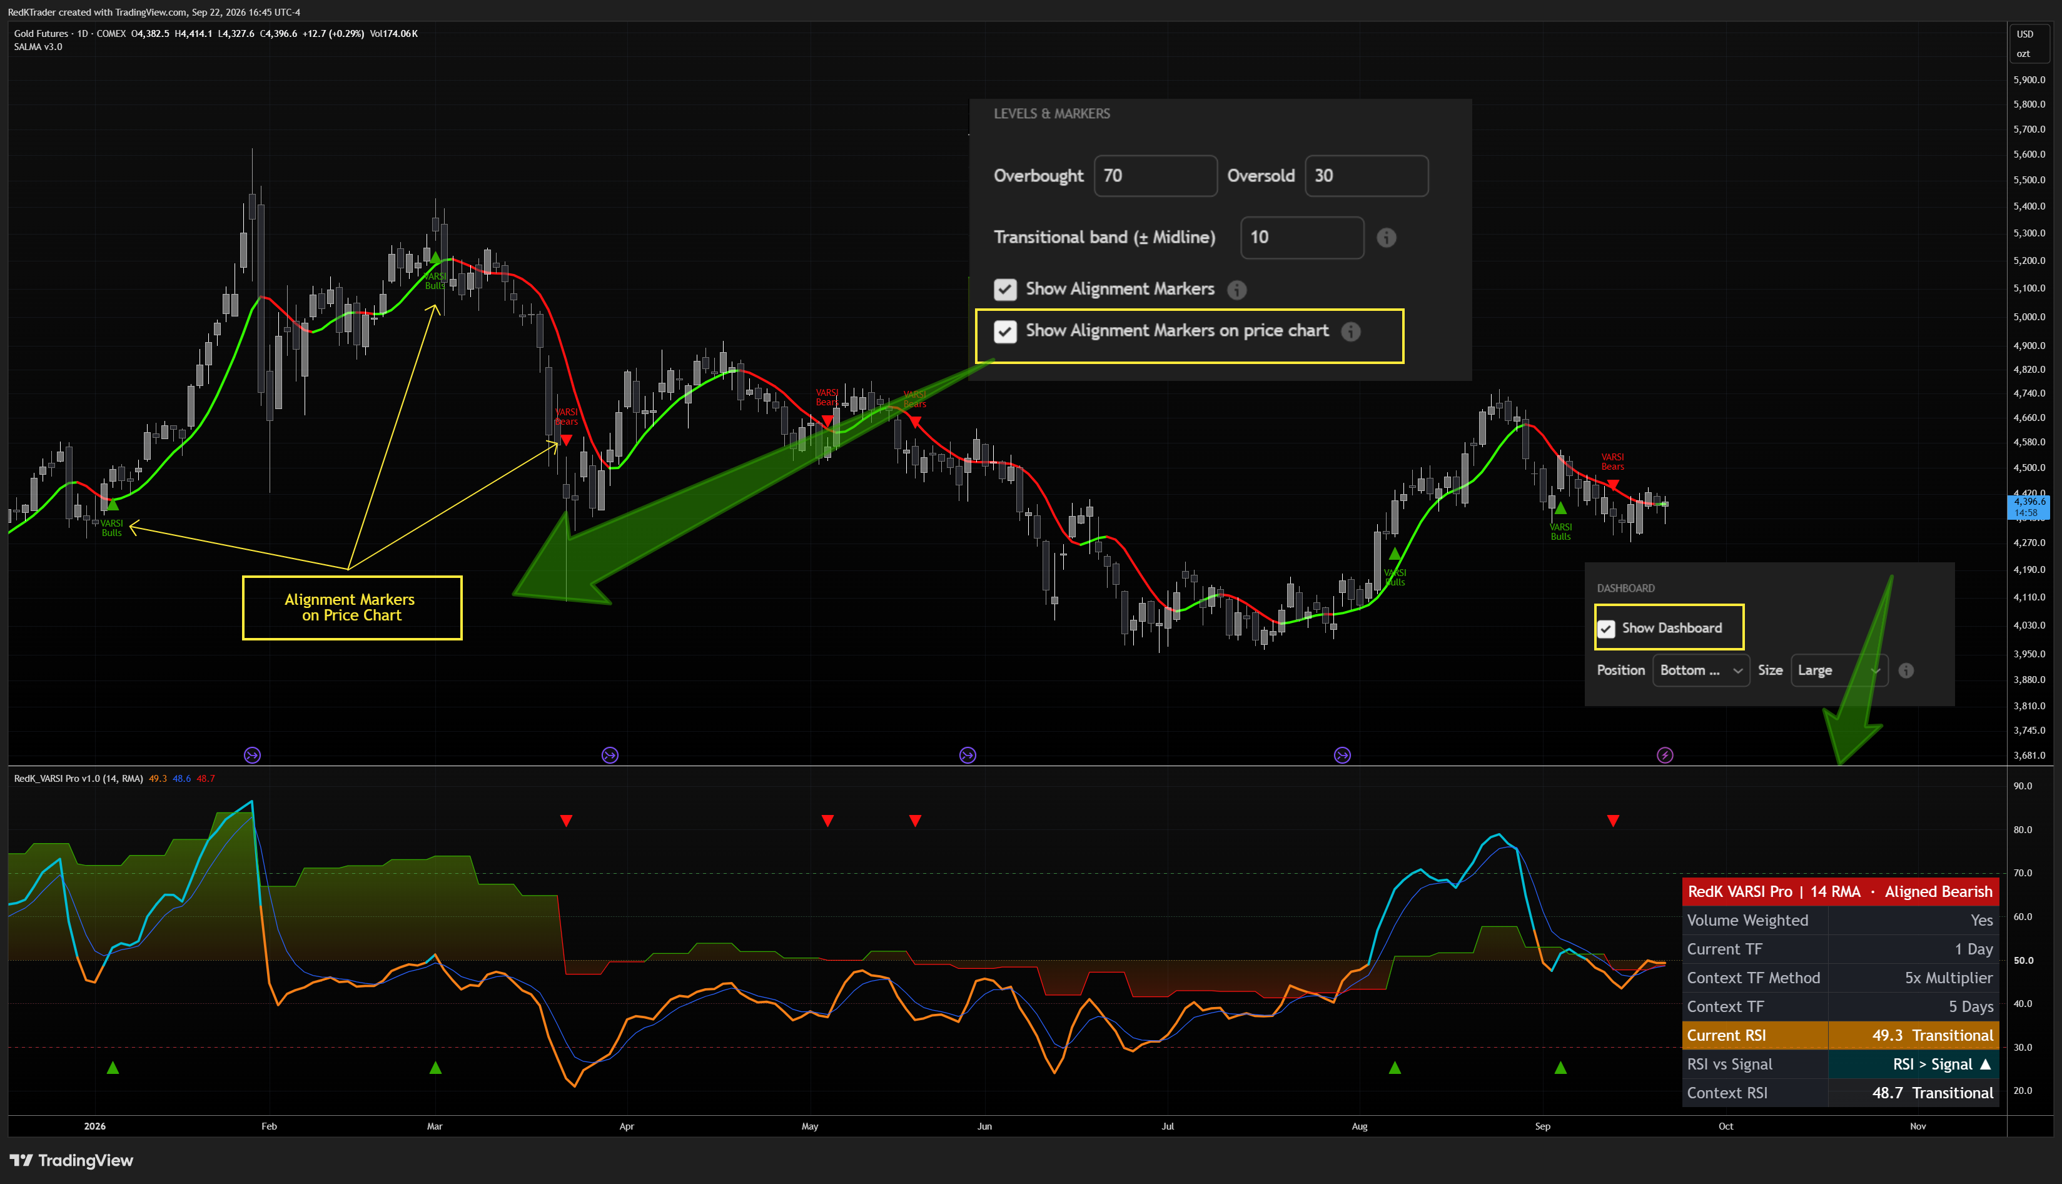
Task: Click the VARSI value 49.3 in indicator legend
Action: point(158,779)
